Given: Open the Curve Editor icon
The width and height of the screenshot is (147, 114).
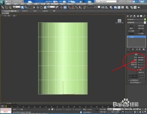Looking at the screenshot, I should pyautogui.click(x=119, y=7).
